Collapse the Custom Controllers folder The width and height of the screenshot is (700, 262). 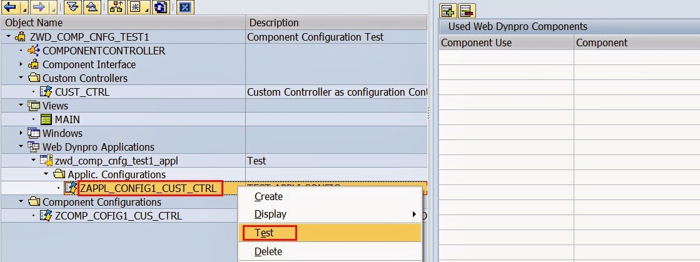click(21, 78)
